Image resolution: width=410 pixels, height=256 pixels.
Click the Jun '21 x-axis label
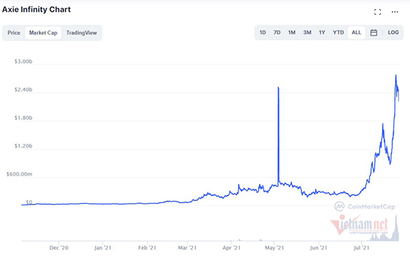point(318,248)
